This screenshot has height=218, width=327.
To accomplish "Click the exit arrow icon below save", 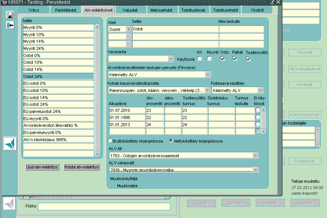I will (10, 25).
